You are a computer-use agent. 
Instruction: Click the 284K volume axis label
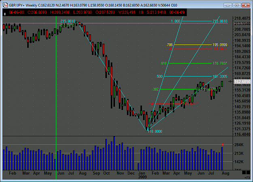point(239,145)
